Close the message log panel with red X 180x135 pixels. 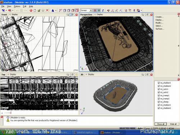[x=2, y=117]
